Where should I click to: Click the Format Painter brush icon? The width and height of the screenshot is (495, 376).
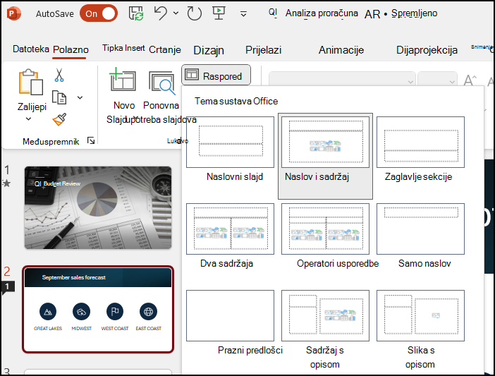click(59, 119)
